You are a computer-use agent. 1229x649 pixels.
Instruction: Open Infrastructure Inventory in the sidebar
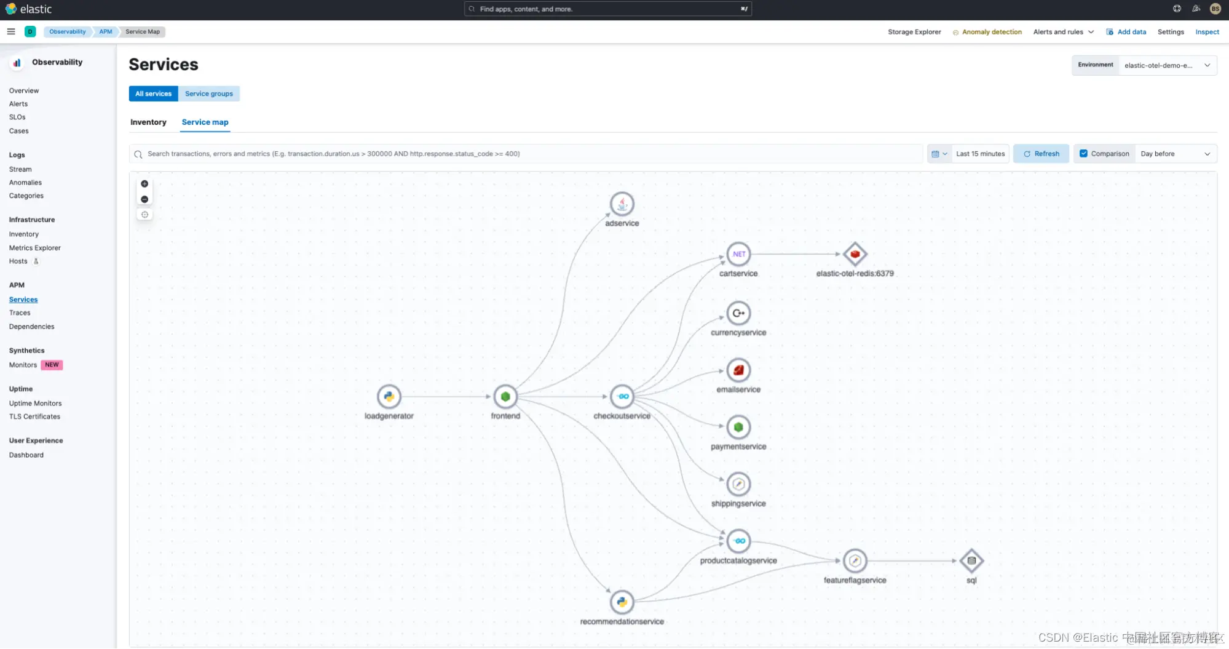click(24, 234)
